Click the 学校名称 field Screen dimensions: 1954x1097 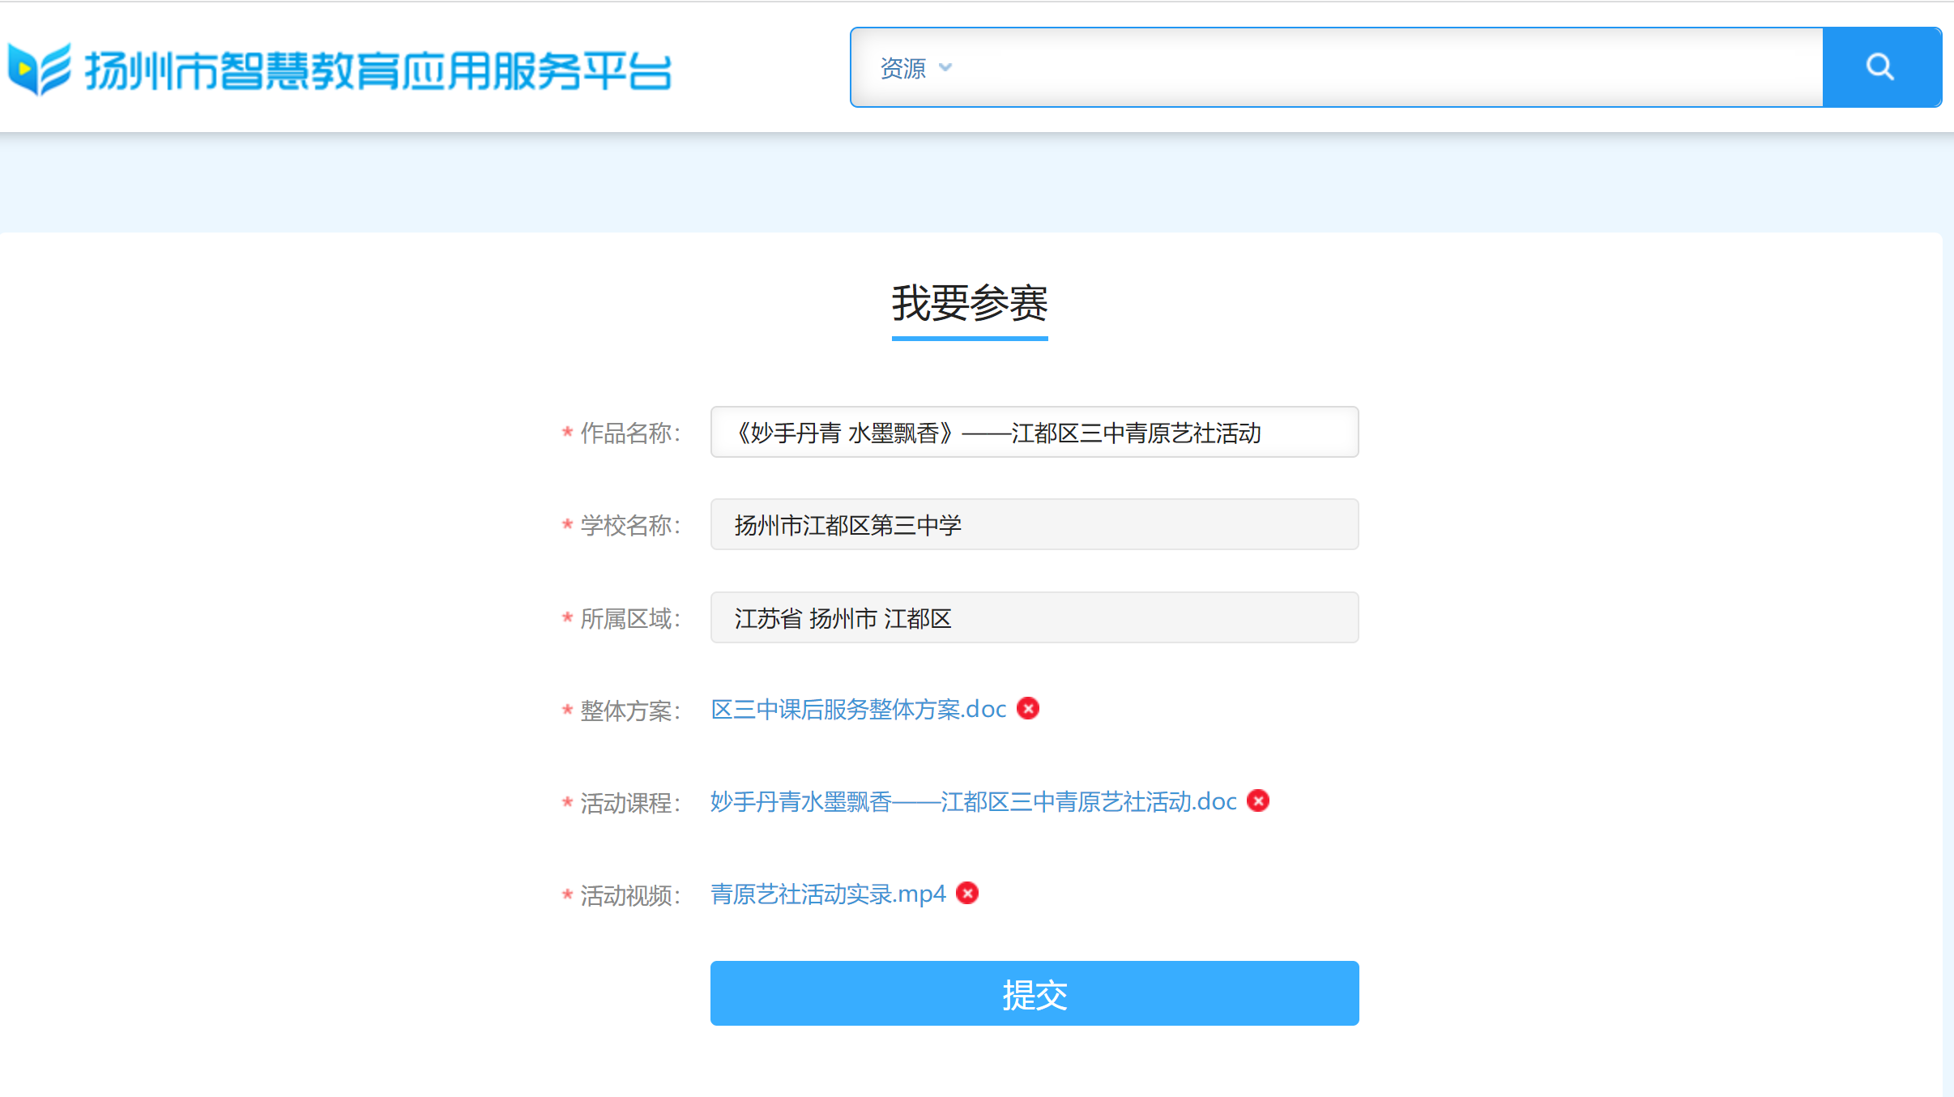[x=1035, y=525]
